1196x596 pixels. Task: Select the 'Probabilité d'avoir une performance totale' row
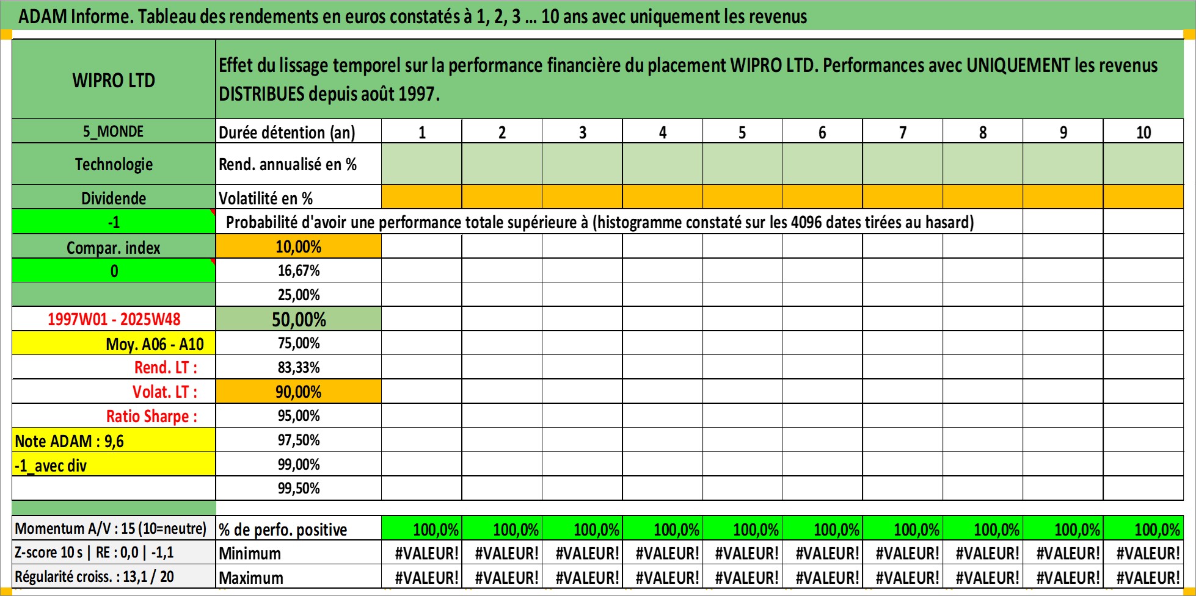619,222
